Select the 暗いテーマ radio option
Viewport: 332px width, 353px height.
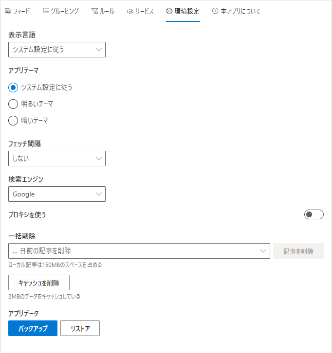click(x=13, y=121)
